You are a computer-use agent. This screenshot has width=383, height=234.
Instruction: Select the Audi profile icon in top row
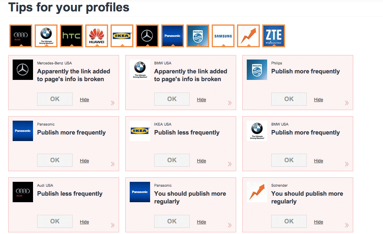point(20,36)
